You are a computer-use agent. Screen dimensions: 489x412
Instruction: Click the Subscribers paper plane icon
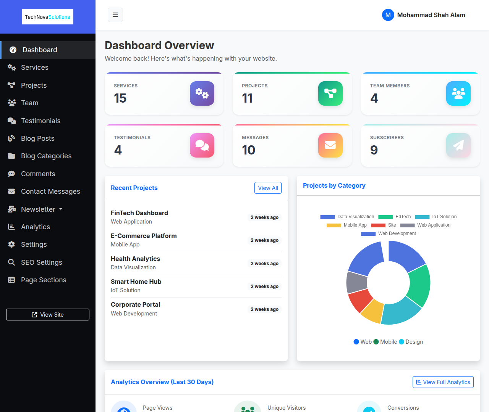[458, 145]
